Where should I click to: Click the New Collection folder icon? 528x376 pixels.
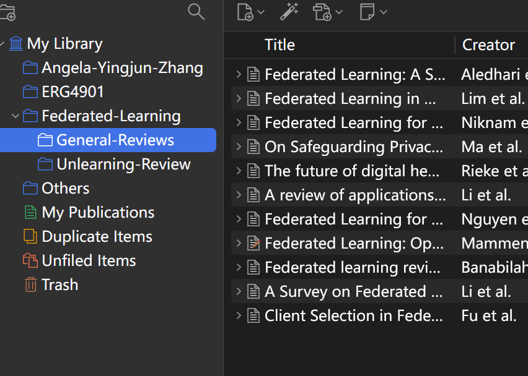7,13
